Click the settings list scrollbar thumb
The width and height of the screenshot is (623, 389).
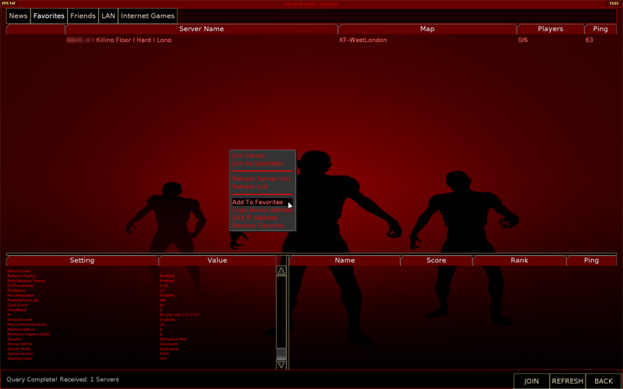click(281, 353)
